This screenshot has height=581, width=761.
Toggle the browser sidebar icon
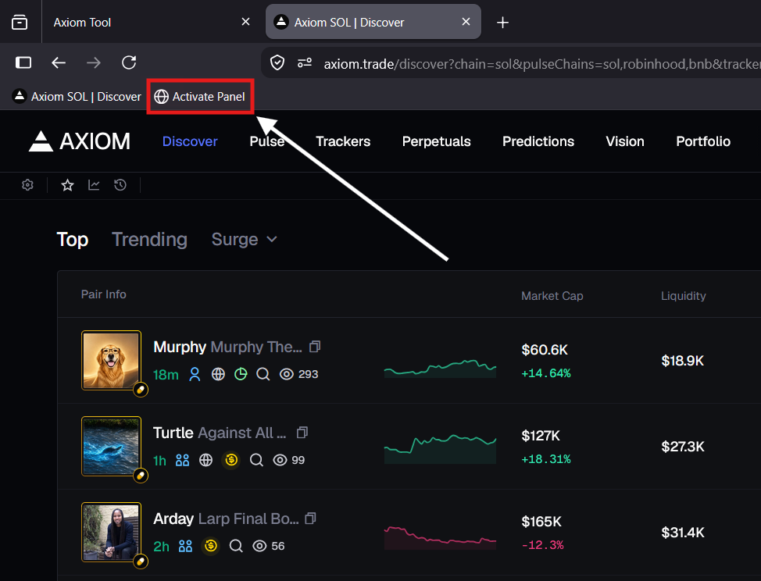click(x=23, y=62)
